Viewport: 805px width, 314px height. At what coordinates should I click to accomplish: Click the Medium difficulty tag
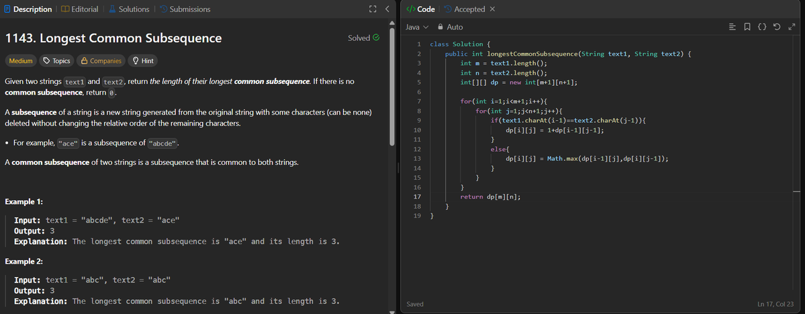21,60
